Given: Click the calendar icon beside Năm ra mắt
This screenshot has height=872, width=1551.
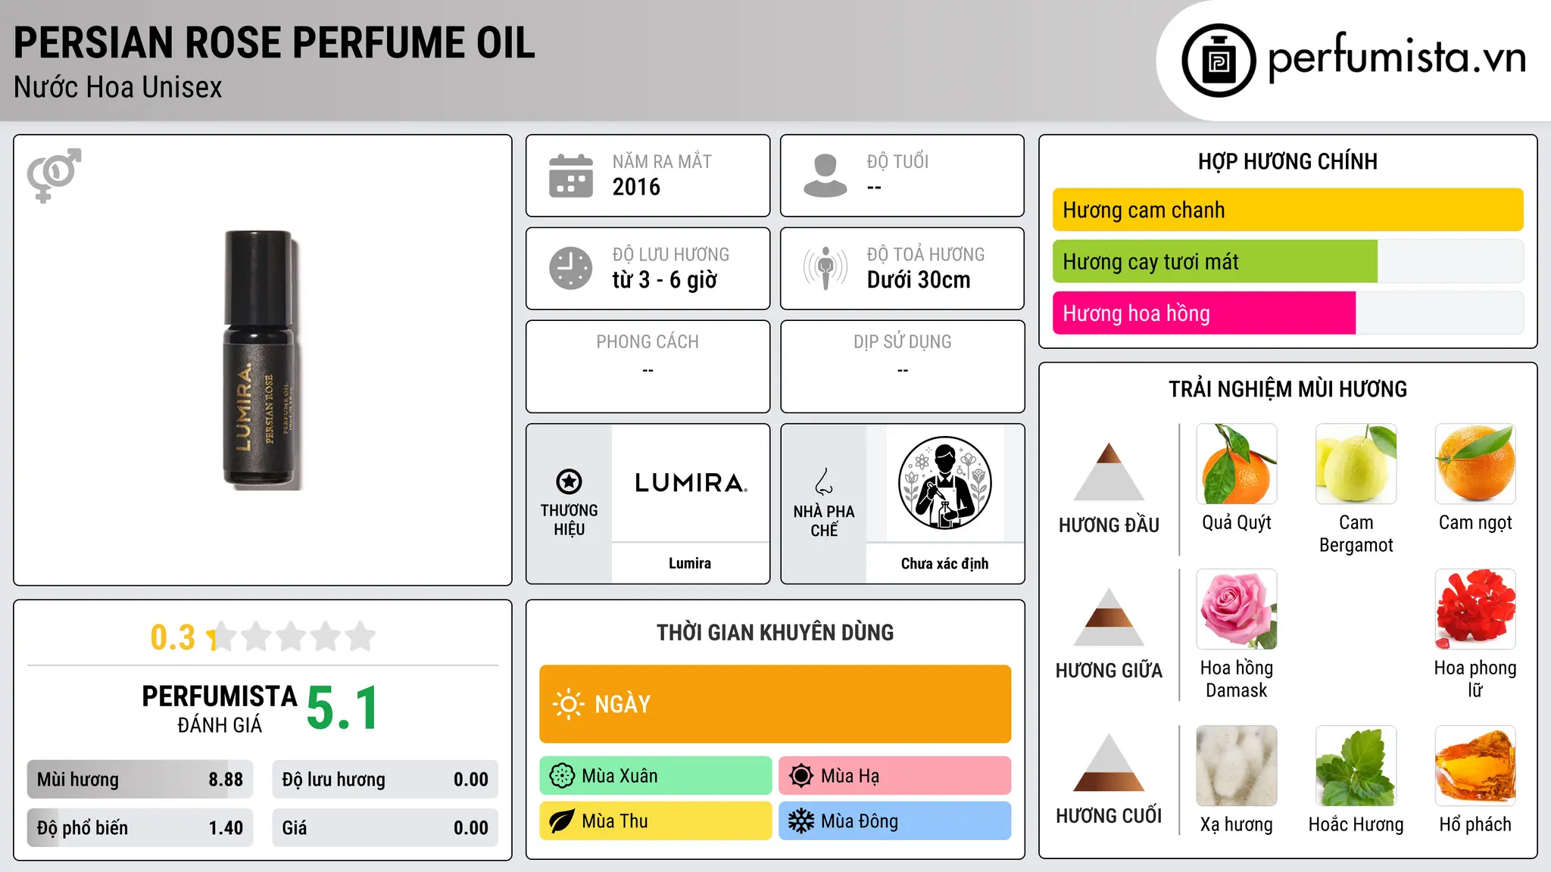Looking at the screenshot, I should (570, 176).
